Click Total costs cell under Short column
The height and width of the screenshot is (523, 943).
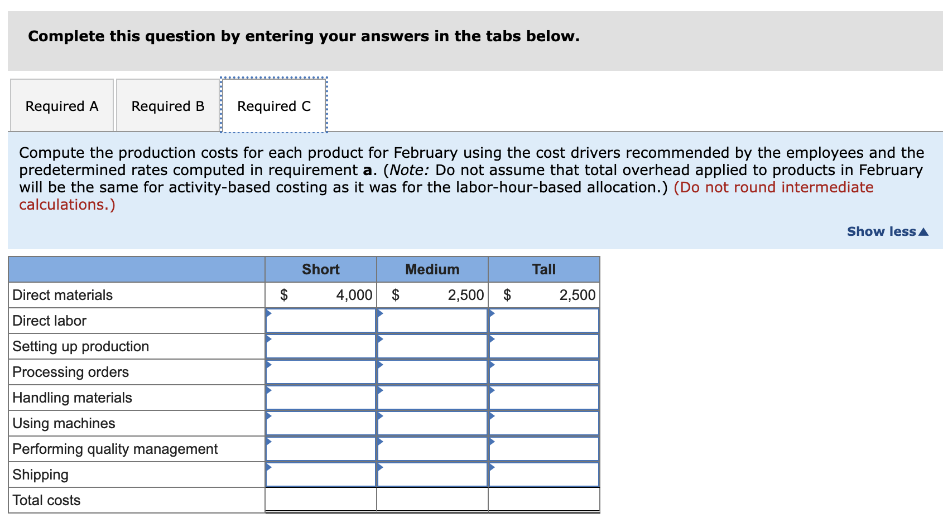tap(321, 500)
